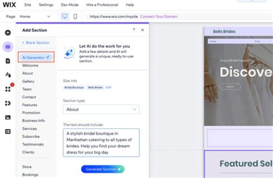The image size is (273, 178).
Task: Click the Connect Your Domain link
Action: tap(159, 17)
